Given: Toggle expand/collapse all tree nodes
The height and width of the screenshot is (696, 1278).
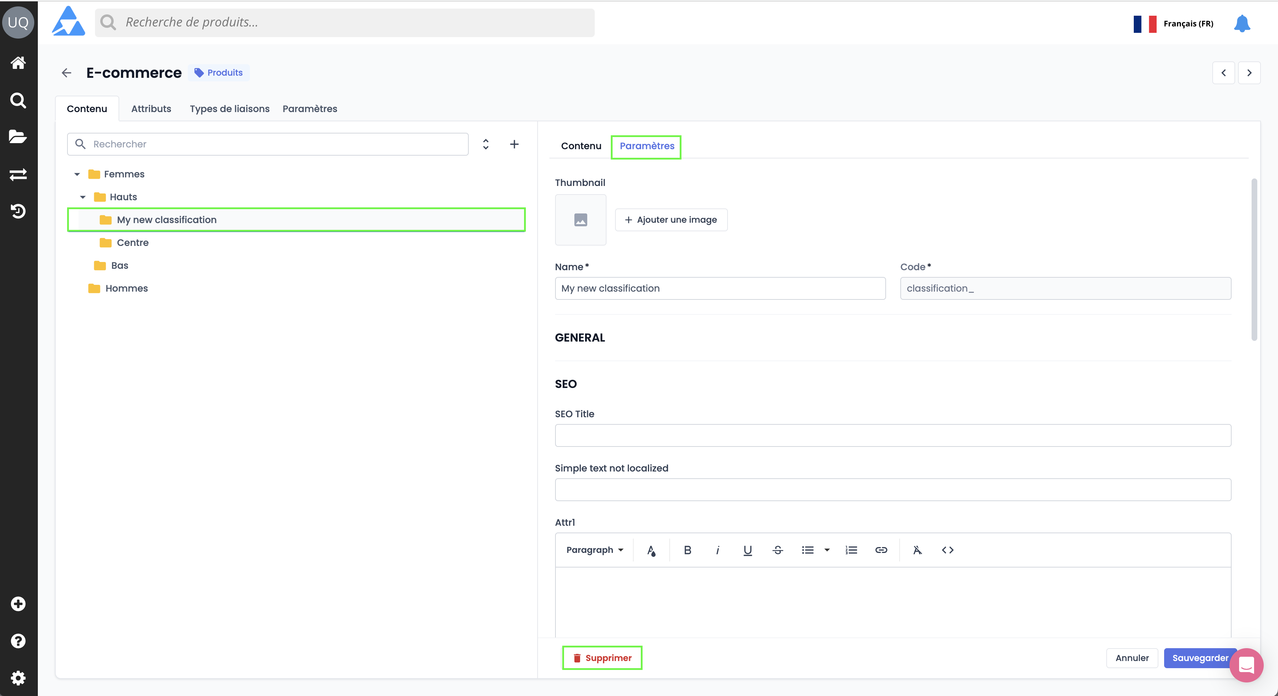Looking at the screenshot, I should coord(486,144).
